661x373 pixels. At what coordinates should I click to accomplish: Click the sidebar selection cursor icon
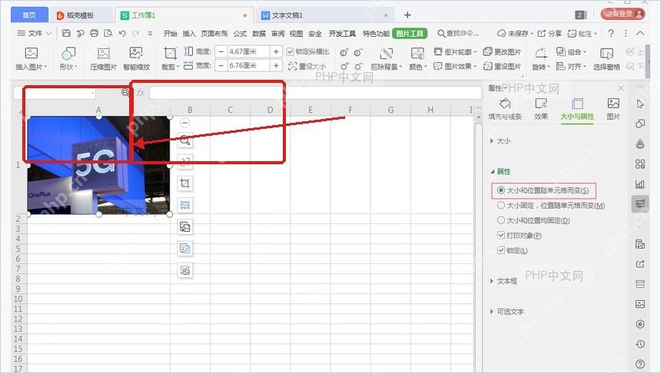click(640, 104)
